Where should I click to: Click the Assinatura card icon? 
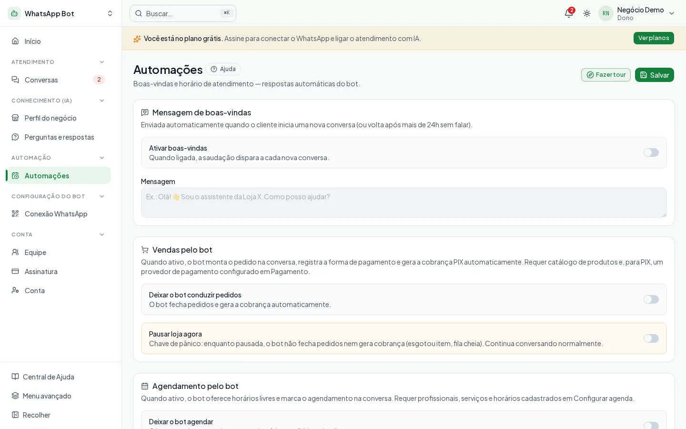[15, 271]
